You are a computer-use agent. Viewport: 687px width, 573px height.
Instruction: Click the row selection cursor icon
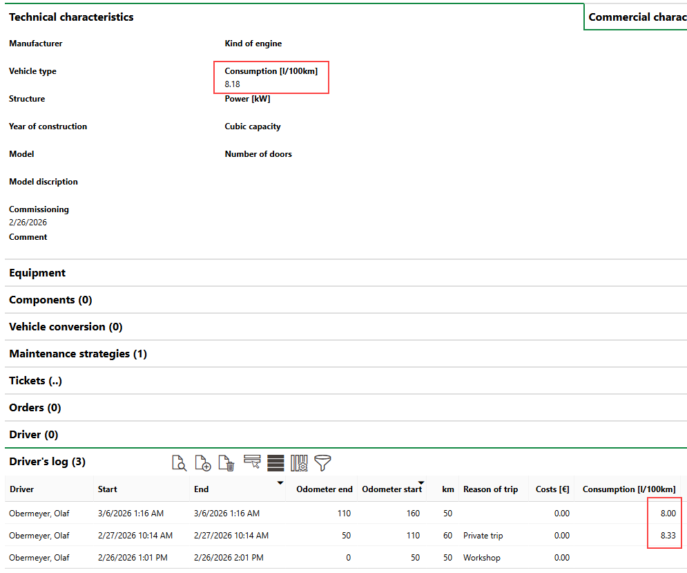pos(252,462)
